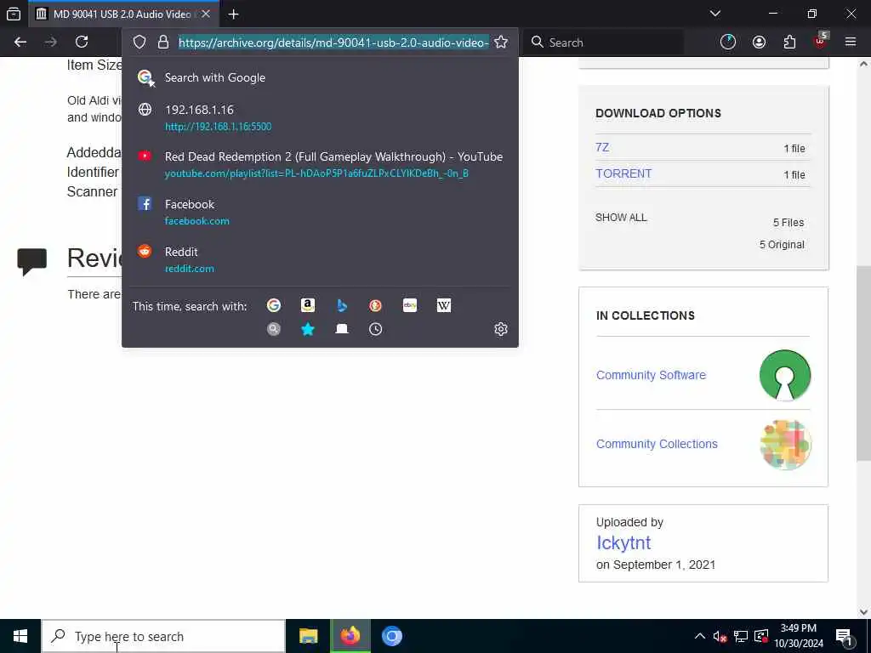
Task: Open the tracking protection shield icon
Action: (x=139, y=43)
